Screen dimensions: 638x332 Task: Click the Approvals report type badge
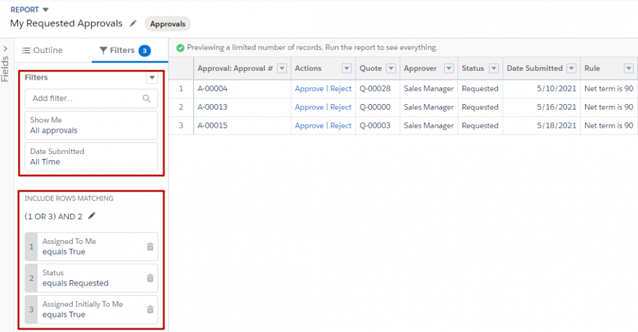168,24
